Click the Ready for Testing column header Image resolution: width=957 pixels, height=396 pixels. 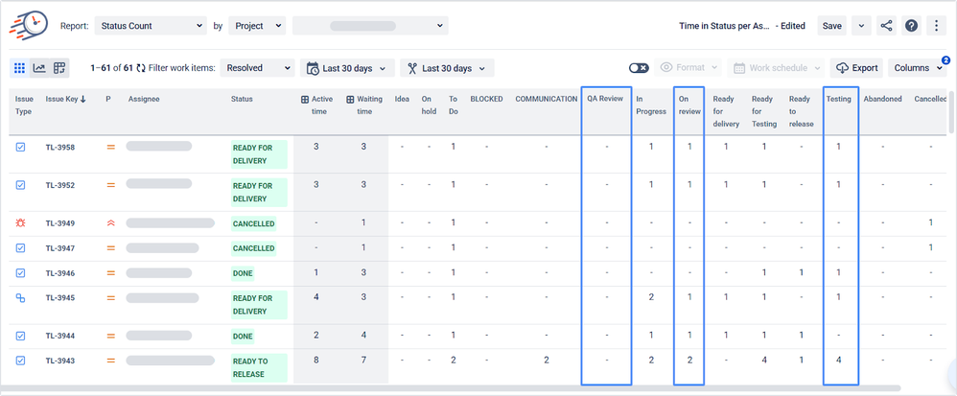764,111
